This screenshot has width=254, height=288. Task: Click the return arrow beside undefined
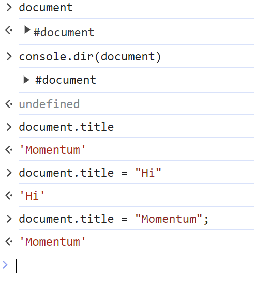pyautogui.click(x=9, y=104)
